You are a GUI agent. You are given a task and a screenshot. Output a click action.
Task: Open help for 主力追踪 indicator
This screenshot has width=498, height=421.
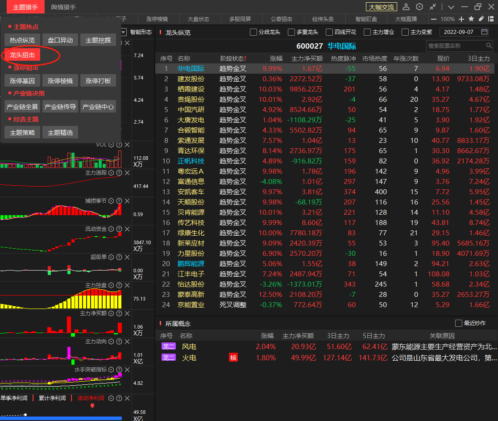119,173
